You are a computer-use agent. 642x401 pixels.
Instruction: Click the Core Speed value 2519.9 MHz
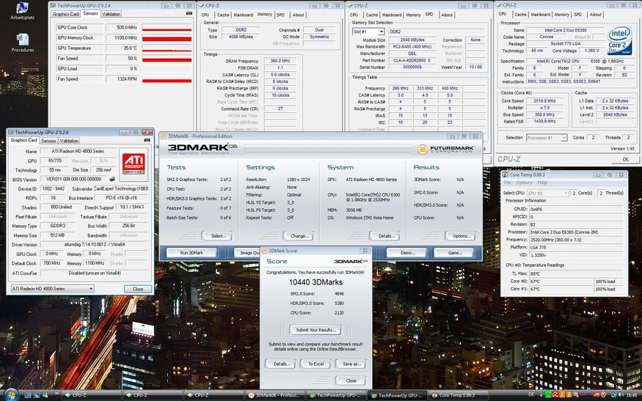point(544,100)
